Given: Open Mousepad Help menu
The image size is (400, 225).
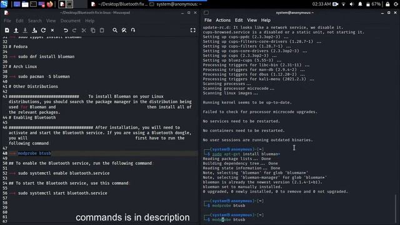Looking at the screenshot, I should coord(90,21).
